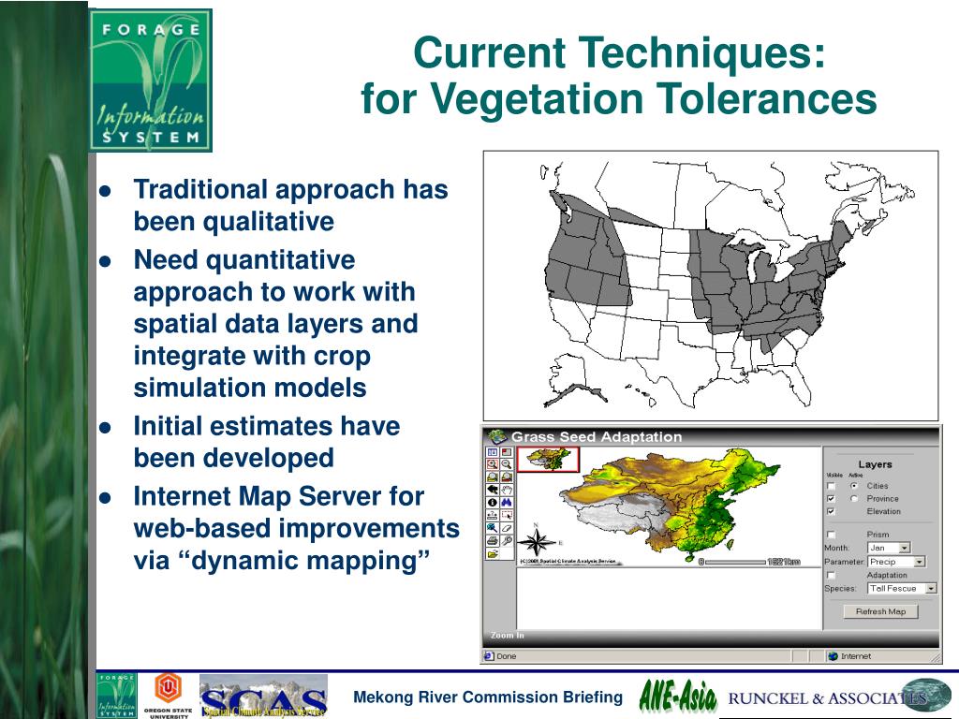This screenshot has height=719, width=959.
Task: Click 'Layers' panel heading
Action: click(875, 464)
